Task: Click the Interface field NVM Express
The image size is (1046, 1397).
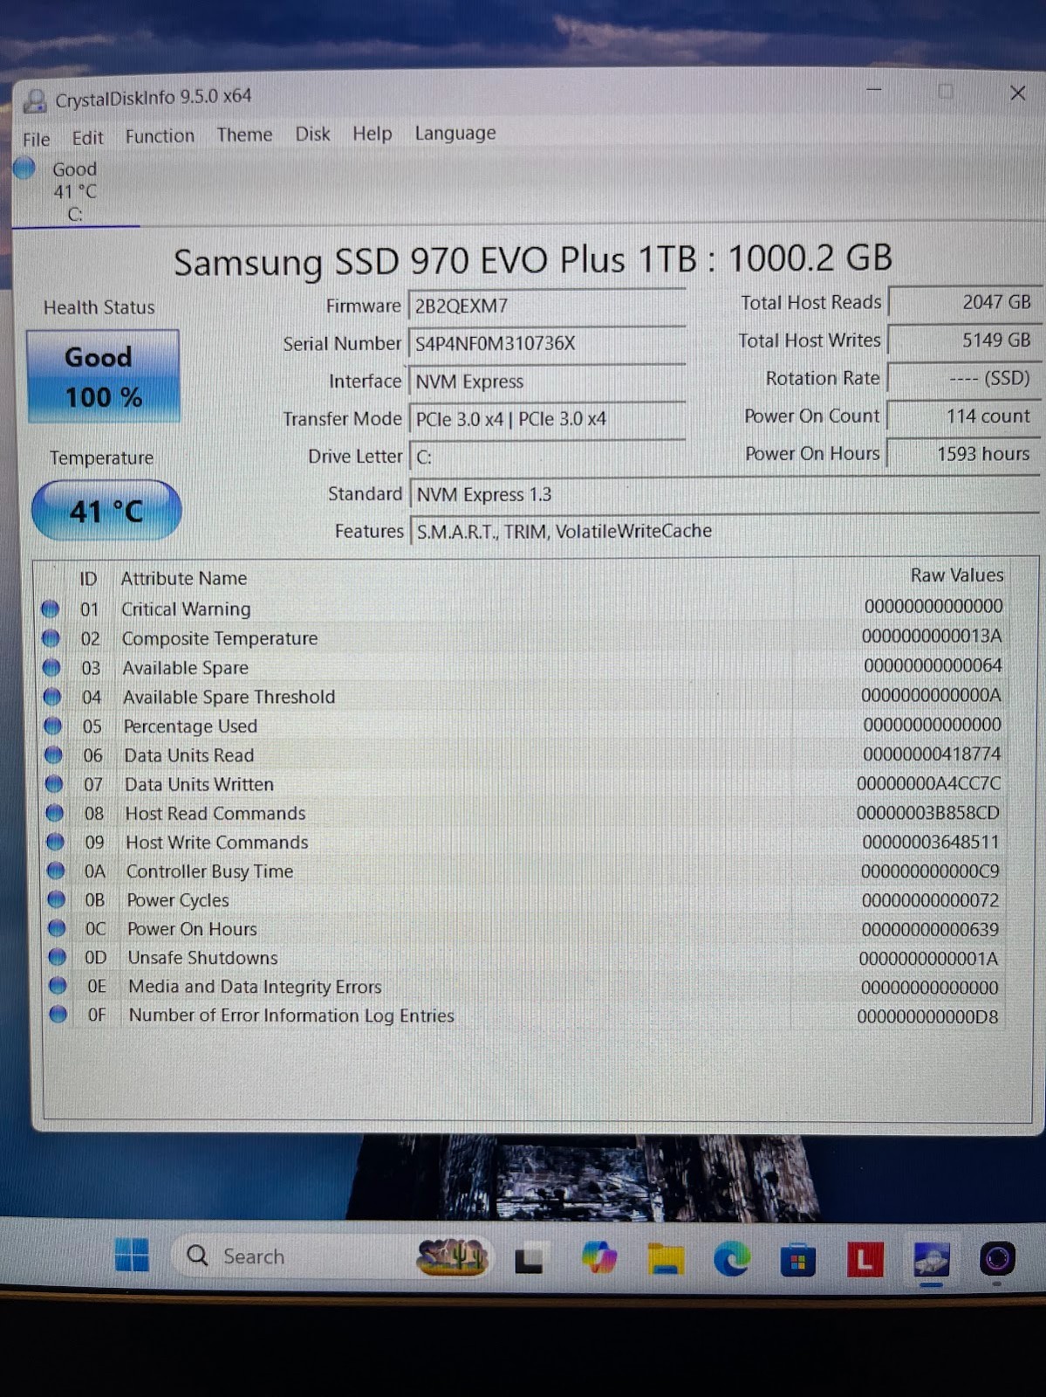Action: pyautogui.click(x=547, y=382)
